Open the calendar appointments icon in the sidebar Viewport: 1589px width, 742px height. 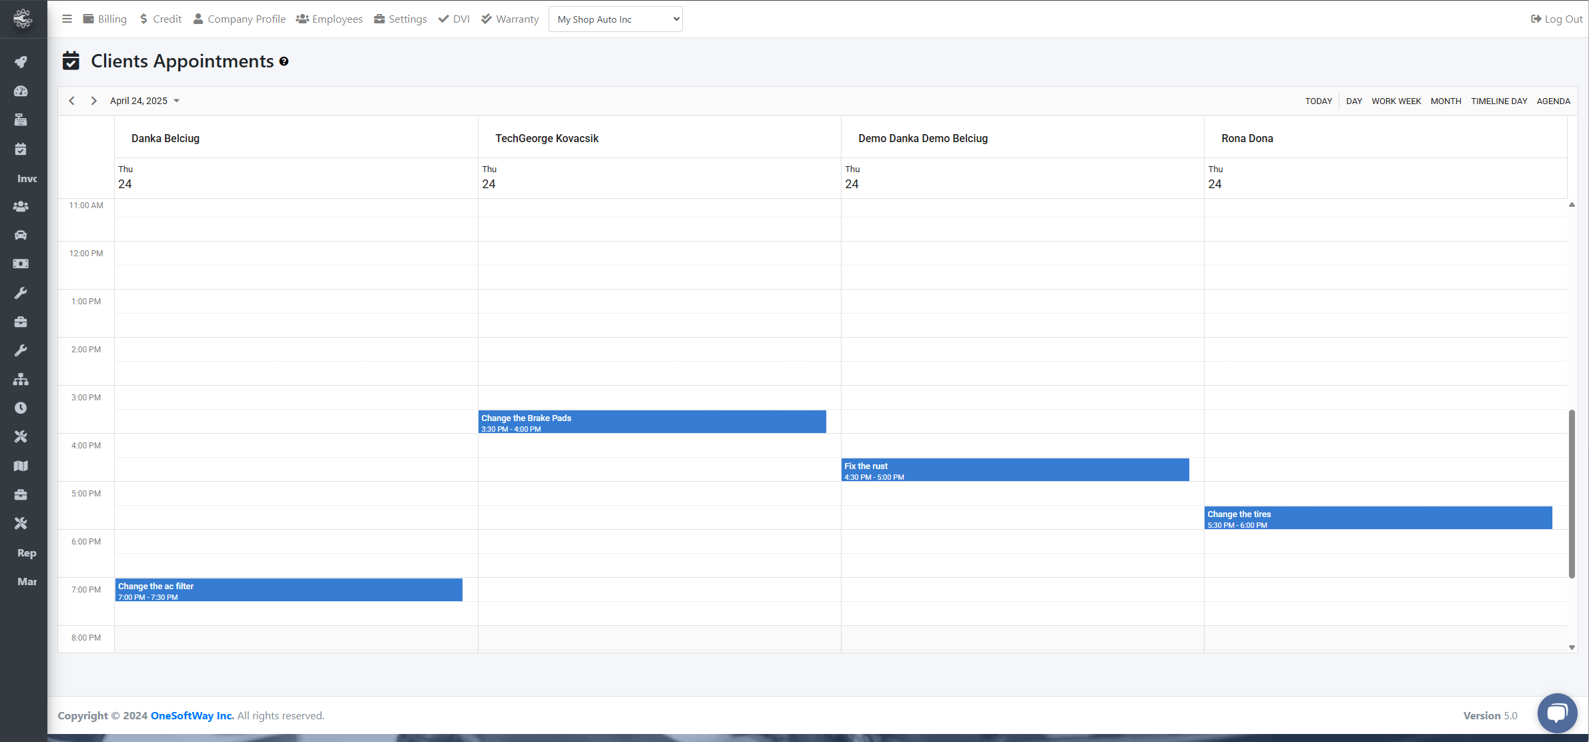coord(21,149)
